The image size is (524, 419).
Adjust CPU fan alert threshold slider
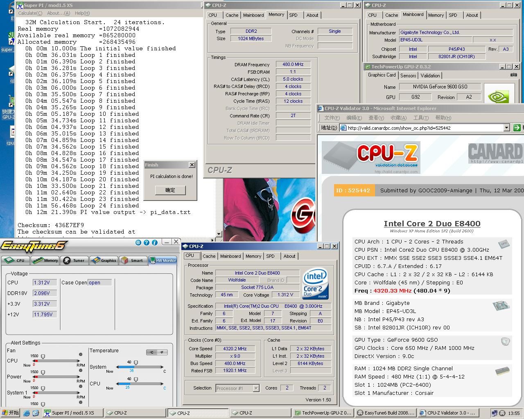43,357
